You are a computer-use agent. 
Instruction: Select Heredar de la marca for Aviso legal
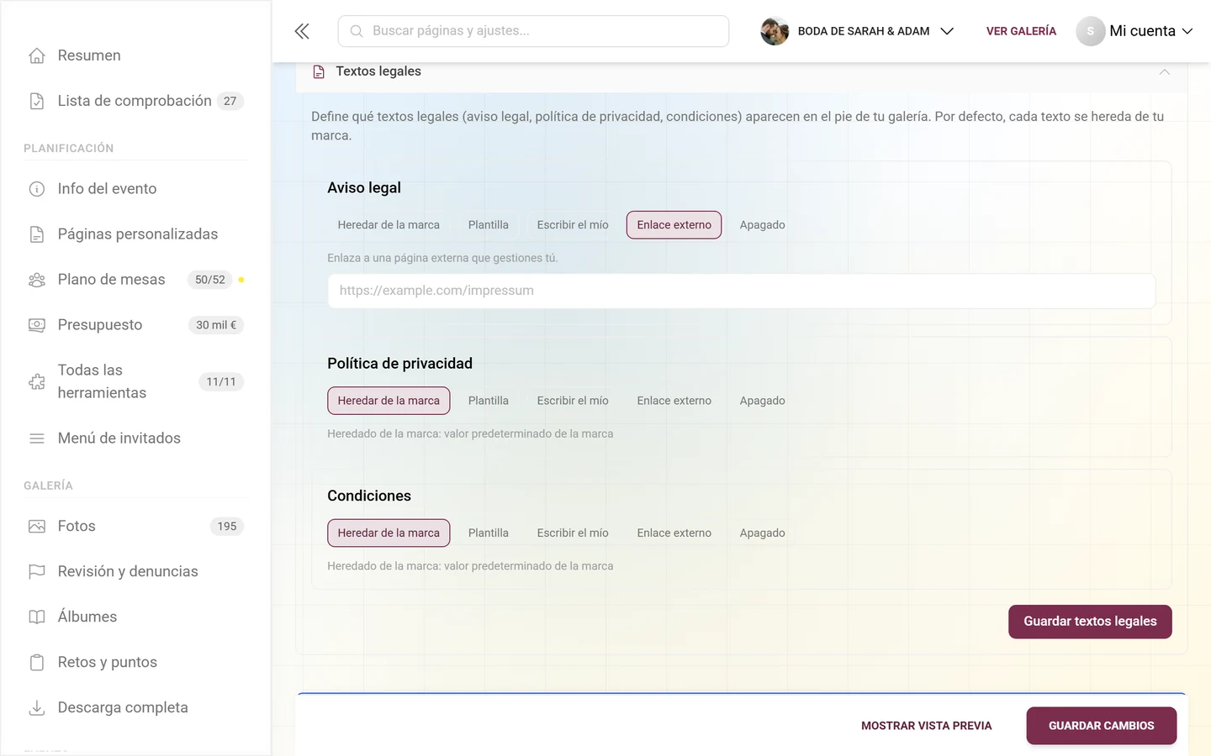coord(389,225)
